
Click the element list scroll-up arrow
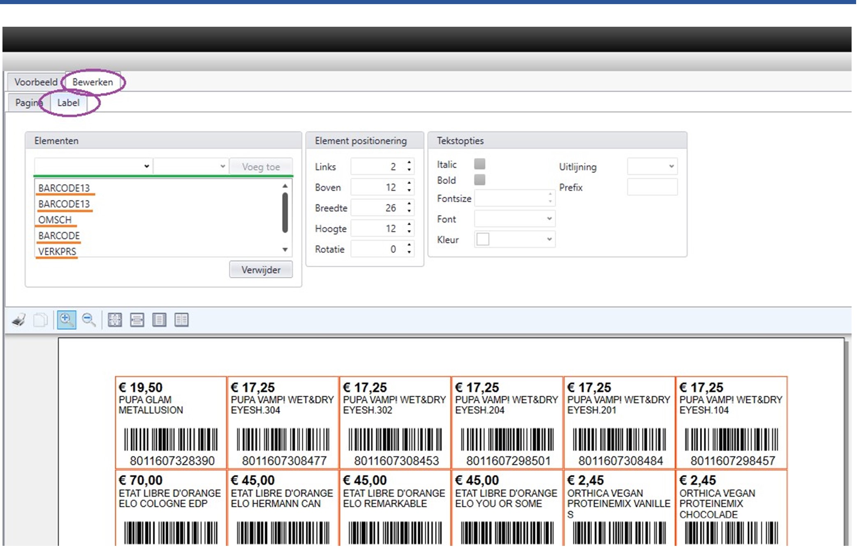pos(285,186)
